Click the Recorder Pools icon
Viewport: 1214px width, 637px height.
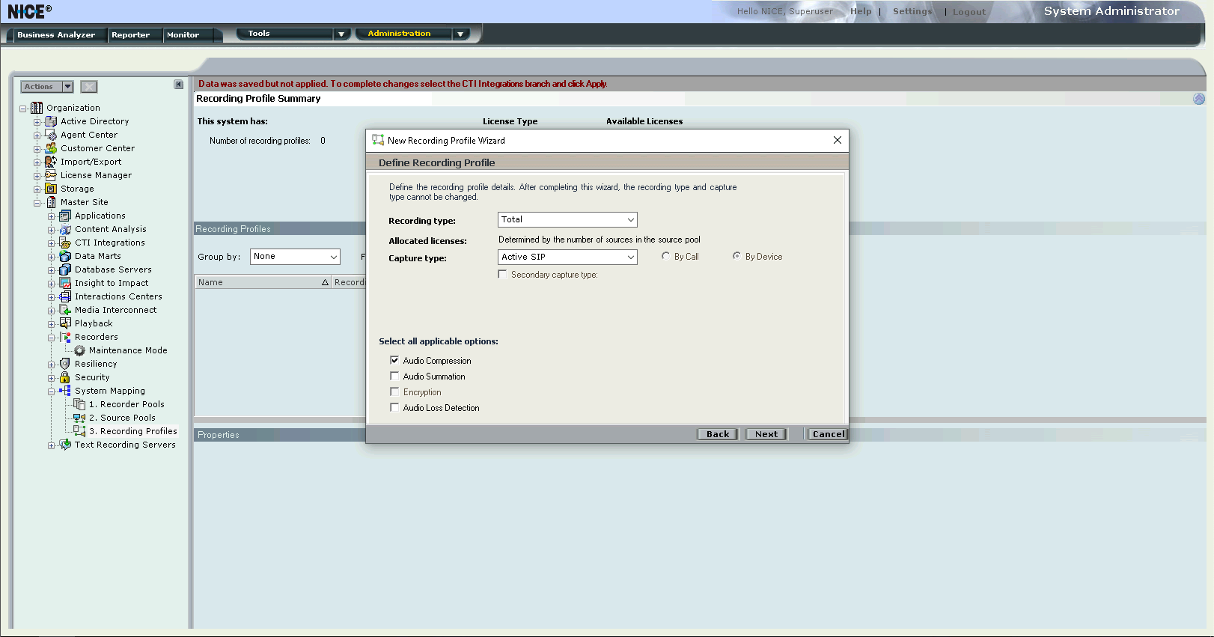pyautogui.click(x=79, y=404)
